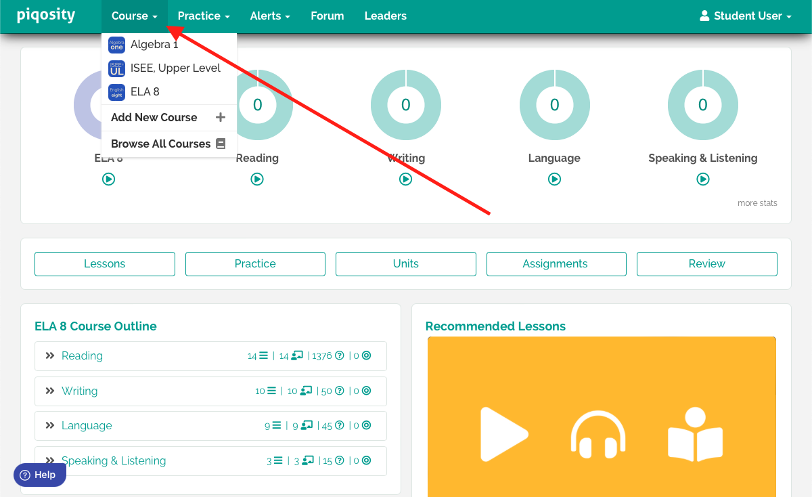Open the Writing link in course outline
This screenshot has width=812, height=497.
pos(79,391)
